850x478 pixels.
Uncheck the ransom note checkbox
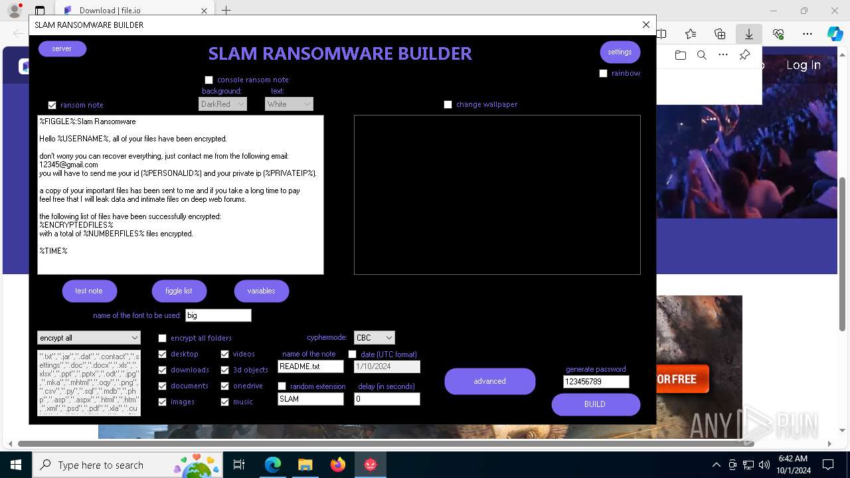[x=52, y=105]
